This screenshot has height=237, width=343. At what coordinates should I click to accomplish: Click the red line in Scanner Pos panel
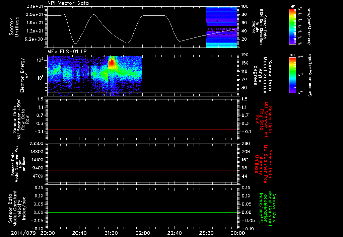point(142,170)
